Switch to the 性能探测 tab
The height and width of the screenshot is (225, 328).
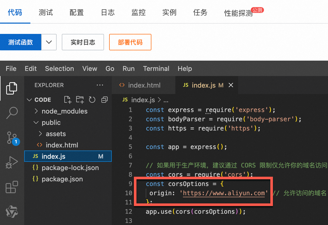point(238,13)
